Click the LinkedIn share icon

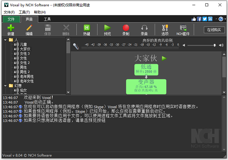click(x=210, y=19)
